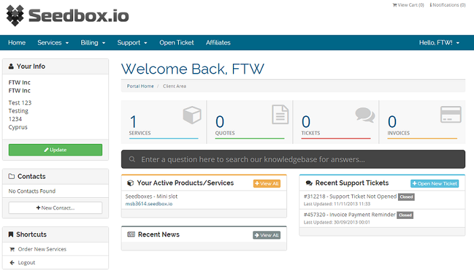Click the user icon in Your Info header
Image resolution: width=474 pixels, height=279 pixels.
tap(12, 66)
